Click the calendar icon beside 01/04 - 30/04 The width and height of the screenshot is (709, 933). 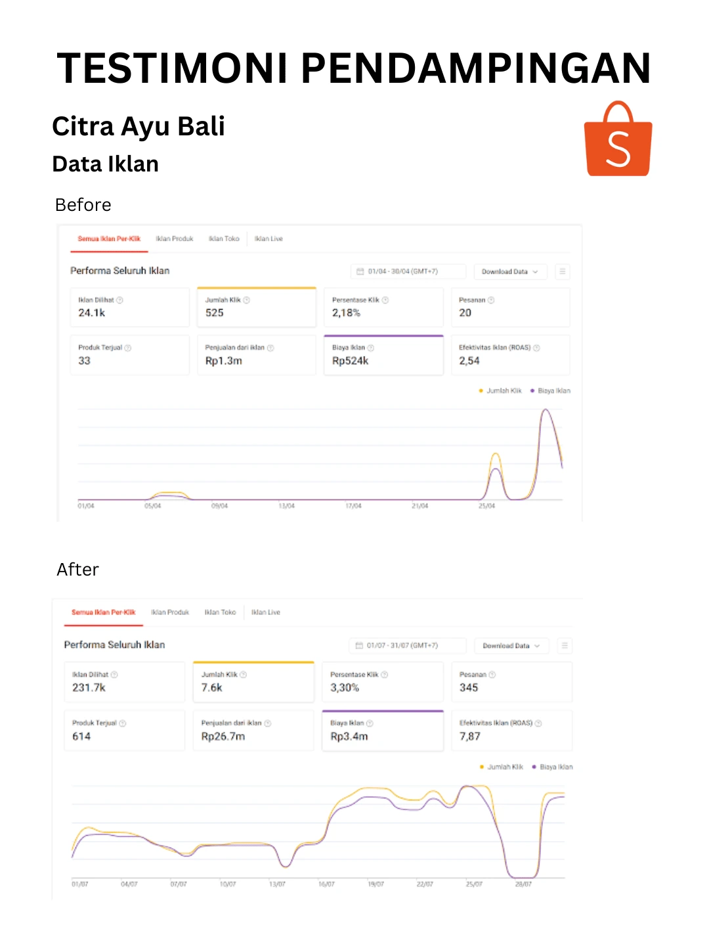point(360,271)
